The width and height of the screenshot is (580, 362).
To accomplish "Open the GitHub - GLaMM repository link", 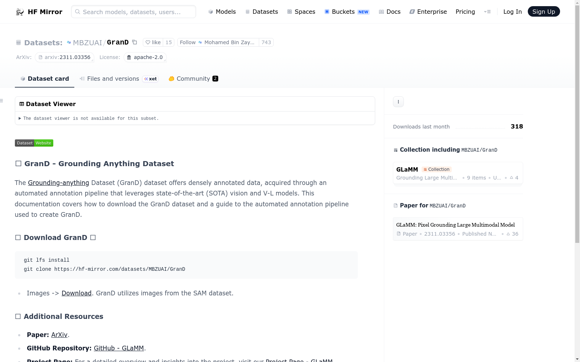I will point(119,348).
